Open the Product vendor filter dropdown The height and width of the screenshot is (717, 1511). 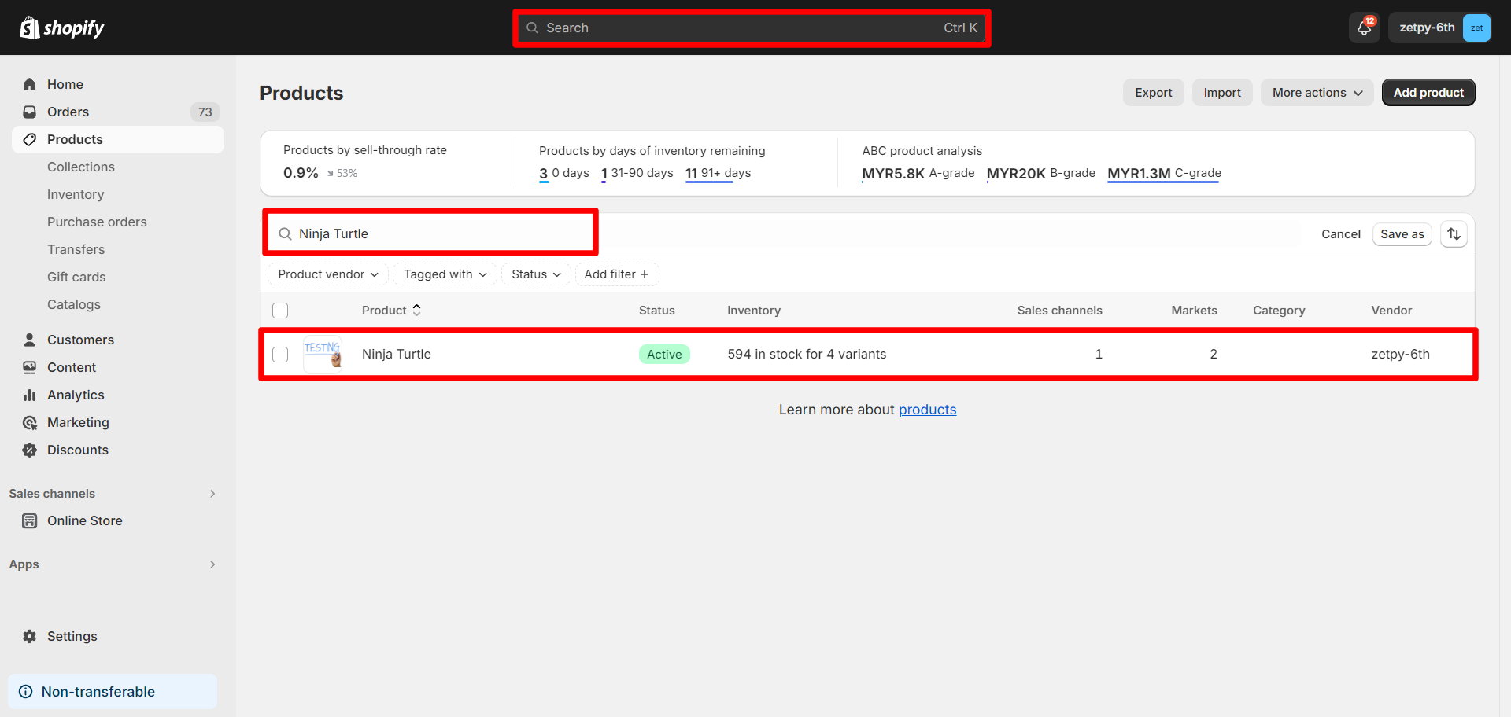(x=328, y=274)
